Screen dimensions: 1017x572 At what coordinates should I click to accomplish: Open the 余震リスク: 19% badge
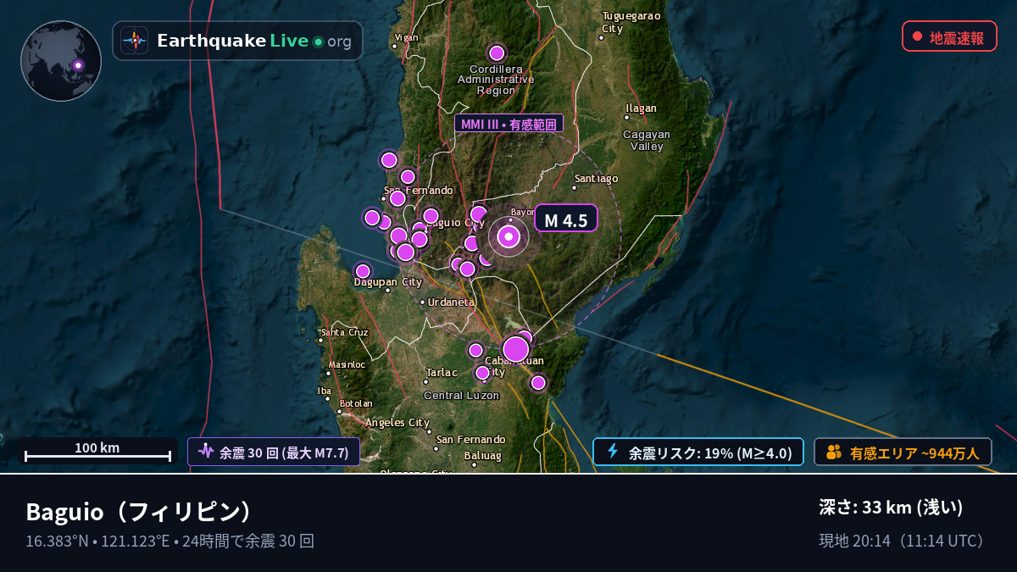[x=697, y=452]
